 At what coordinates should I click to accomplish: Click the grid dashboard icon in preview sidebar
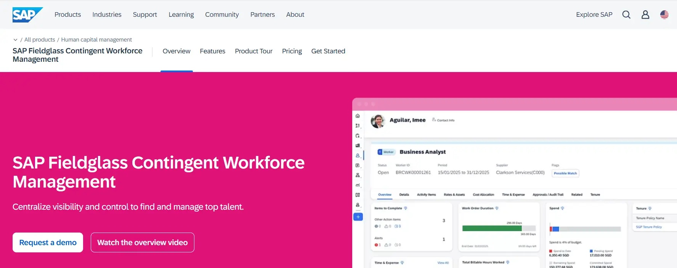[x=358, y=195]
